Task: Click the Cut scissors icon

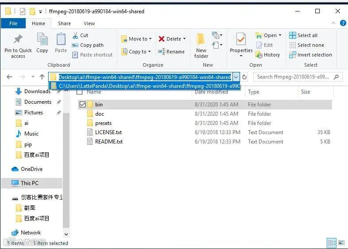Action: pos(75,35)
